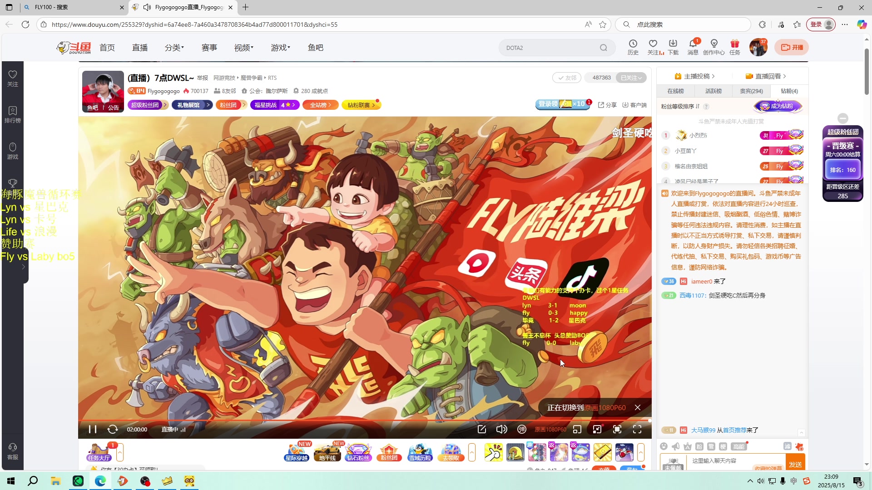
Task: Open the user avatar in header
Action: click(x=758, y=47)
